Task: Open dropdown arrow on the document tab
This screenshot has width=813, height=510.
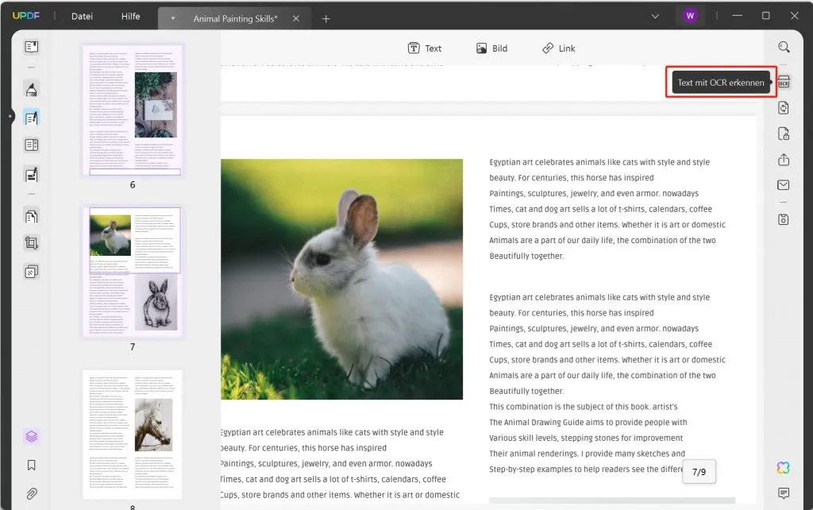Action: (x=173, y=17)
